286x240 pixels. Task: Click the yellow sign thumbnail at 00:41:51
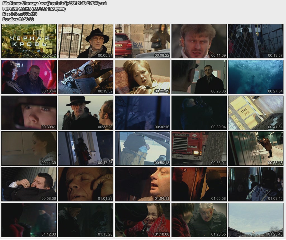click(256, 113)
